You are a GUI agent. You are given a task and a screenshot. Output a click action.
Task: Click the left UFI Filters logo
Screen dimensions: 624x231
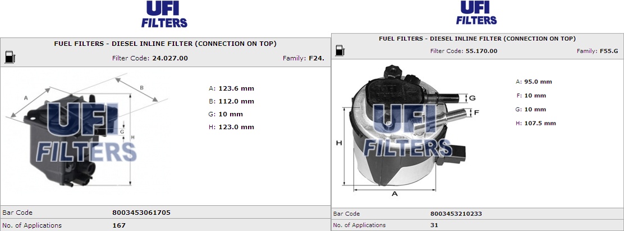pos(164,14)
